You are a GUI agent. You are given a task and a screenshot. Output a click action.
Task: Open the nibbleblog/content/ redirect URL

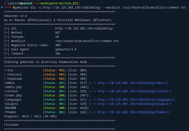pos(134,91)
